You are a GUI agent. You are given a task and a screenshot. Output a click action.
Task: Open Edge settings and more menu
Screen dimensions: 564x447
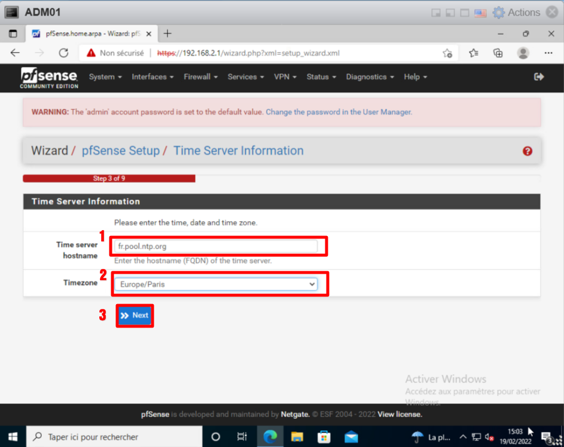[x=548, y=53]
